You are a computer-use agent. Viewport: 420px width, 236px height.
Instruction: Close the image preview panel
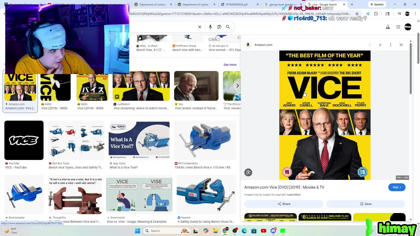point(401,45)
